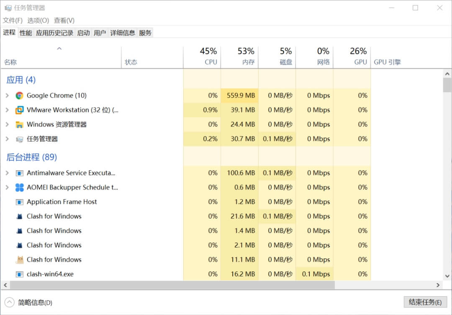Click the Google Chrome process icon
The width and height of the screenshot is (452, 315).
tap(19, 96)
